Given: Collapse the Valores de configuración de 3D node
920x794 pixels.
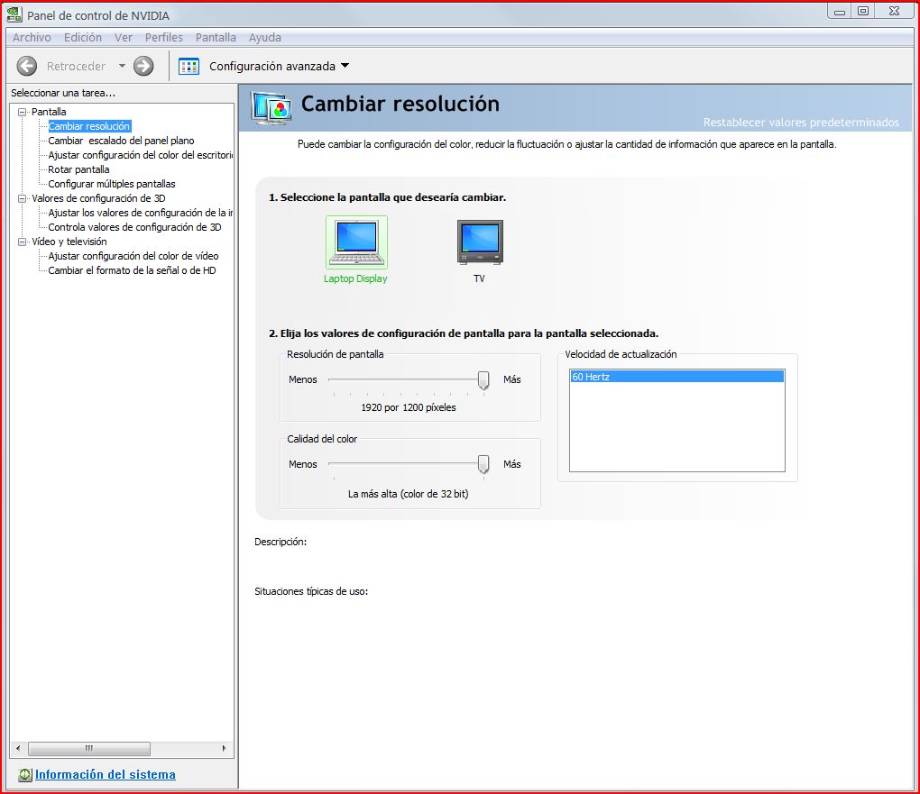Looking at the screenshot, I should 23,199.
